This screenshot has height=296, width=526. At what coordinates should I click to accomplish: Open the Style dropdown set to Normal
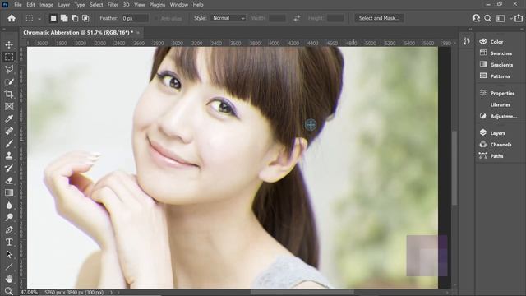(228, 18)
